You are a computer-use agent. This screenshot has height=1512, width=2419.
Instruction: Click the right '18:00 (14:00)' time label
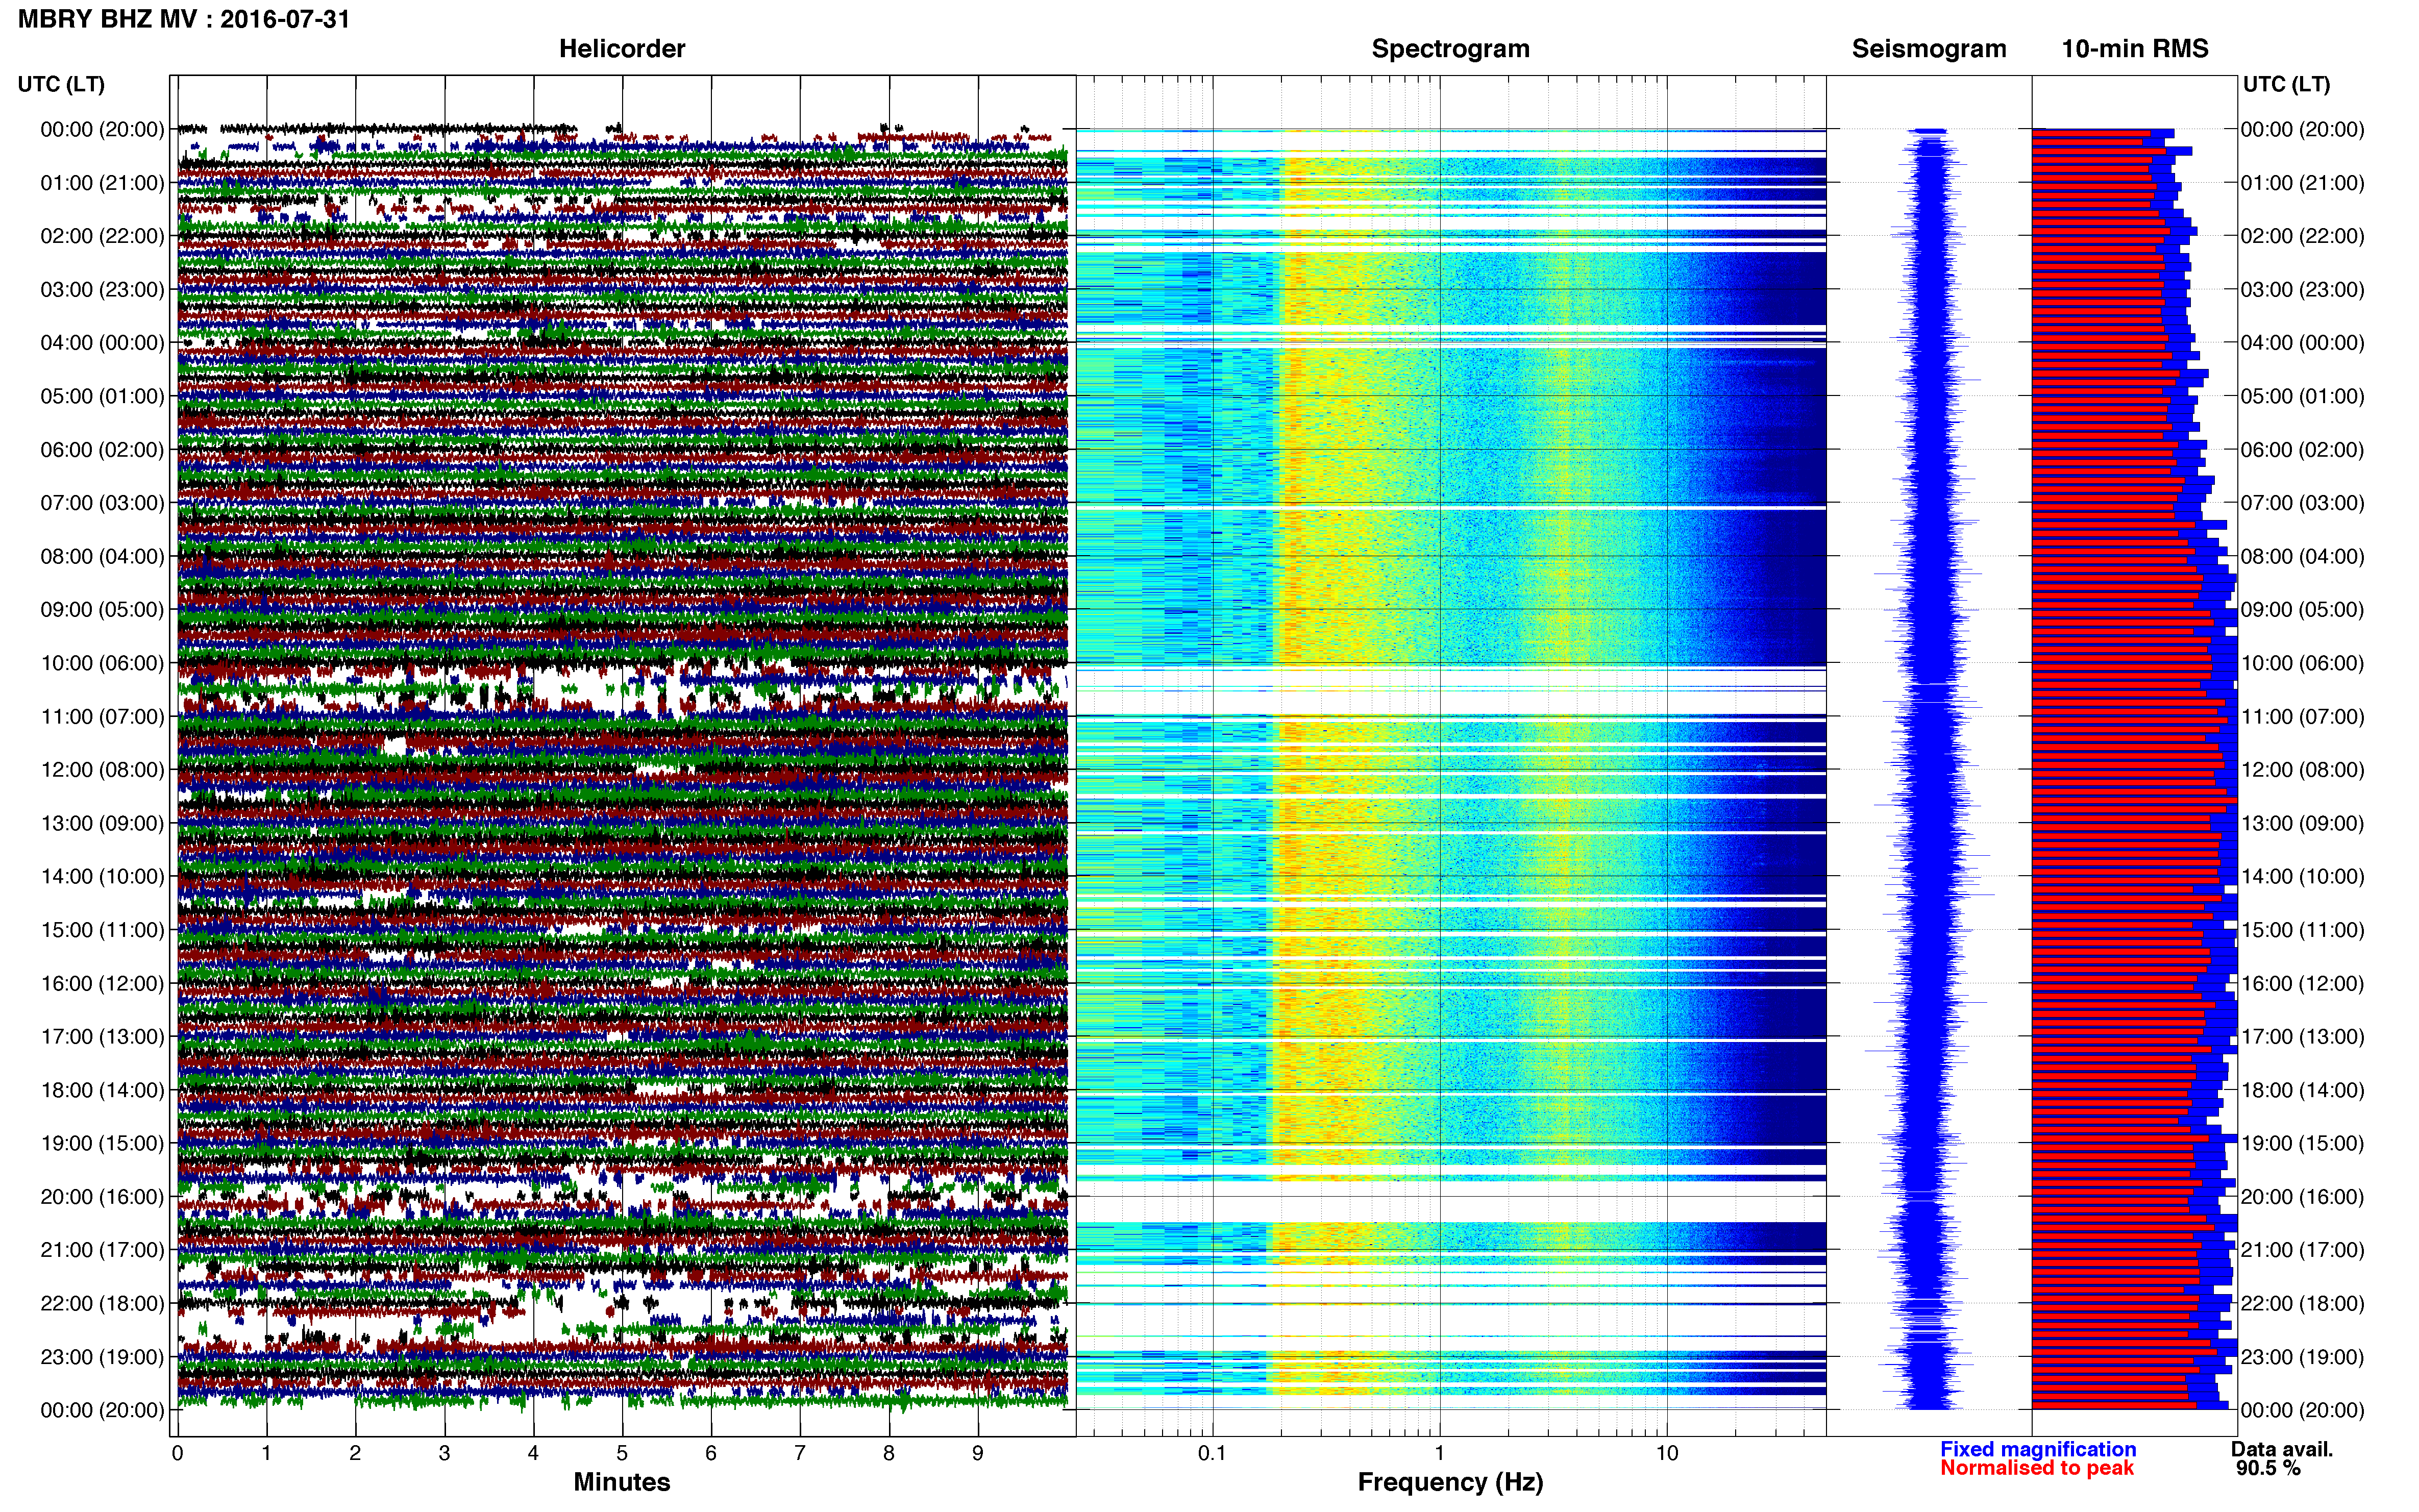point(2302,1090)
